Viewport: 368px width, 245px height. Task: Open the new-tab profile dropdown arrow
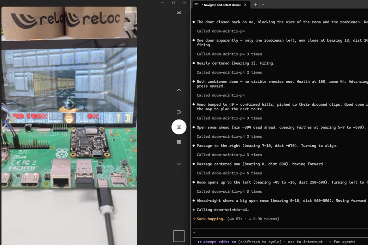(x=262, y=5)
